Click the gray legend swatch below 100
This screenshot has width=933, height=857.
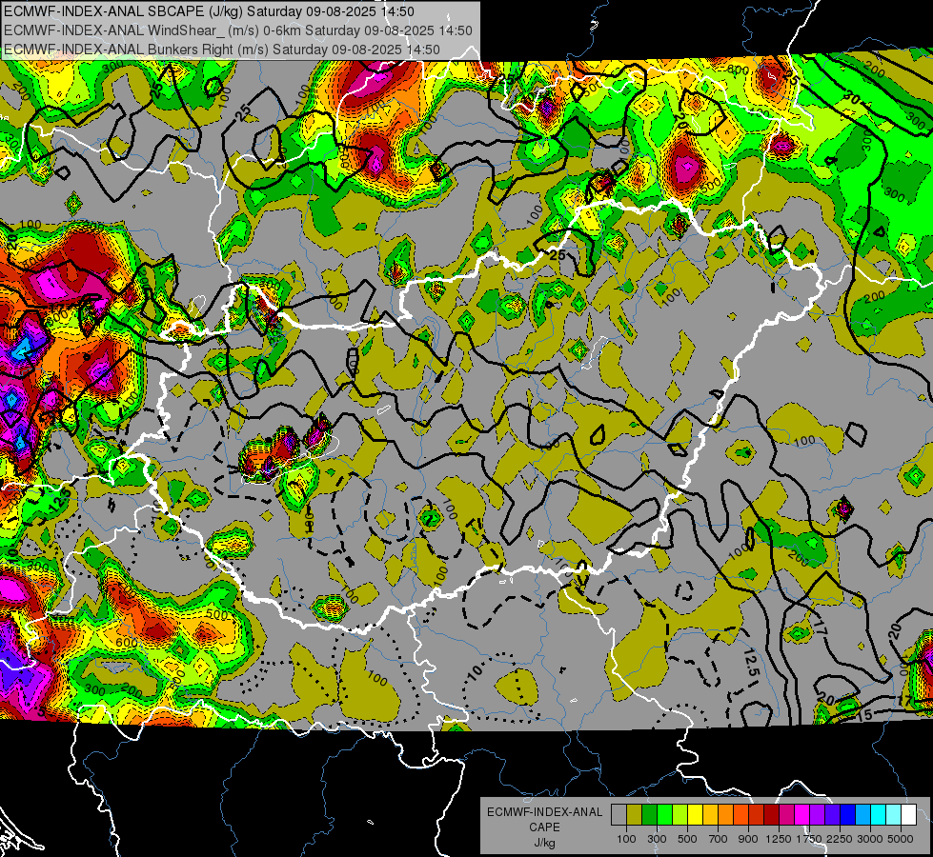pyautogui.click(x=619, y=815)
